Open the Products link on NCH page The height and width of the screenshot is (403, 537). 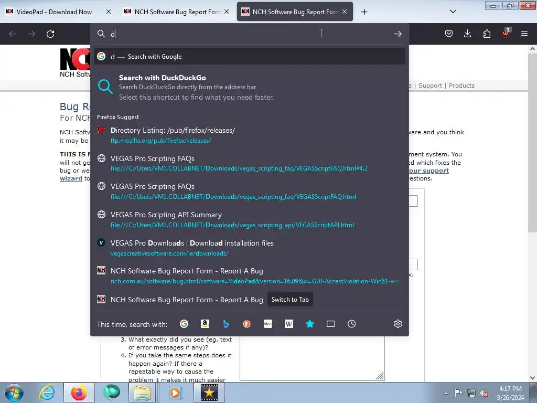(x=461, y=86)
